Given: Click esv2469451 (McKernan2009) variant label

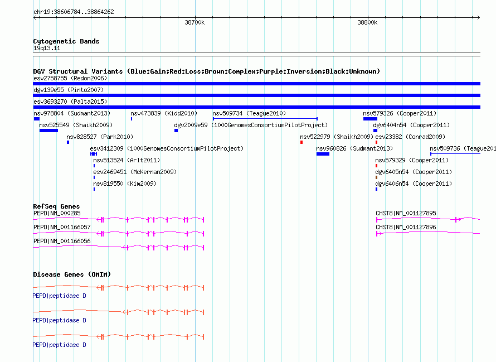Looking at the screenshot, I should (135, 172).
